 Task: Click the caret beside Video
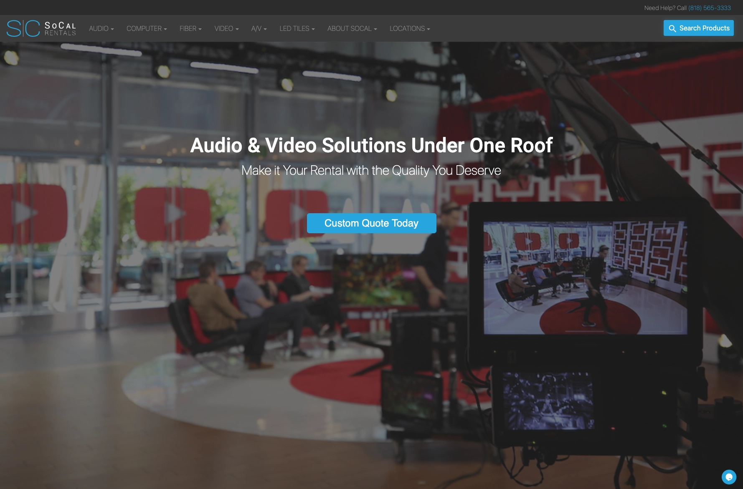pos(237,29)
